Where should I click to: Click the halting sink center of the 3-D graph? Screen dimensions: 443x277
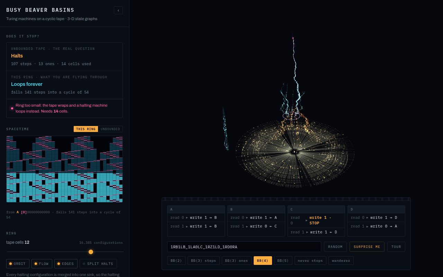(294, 152)
